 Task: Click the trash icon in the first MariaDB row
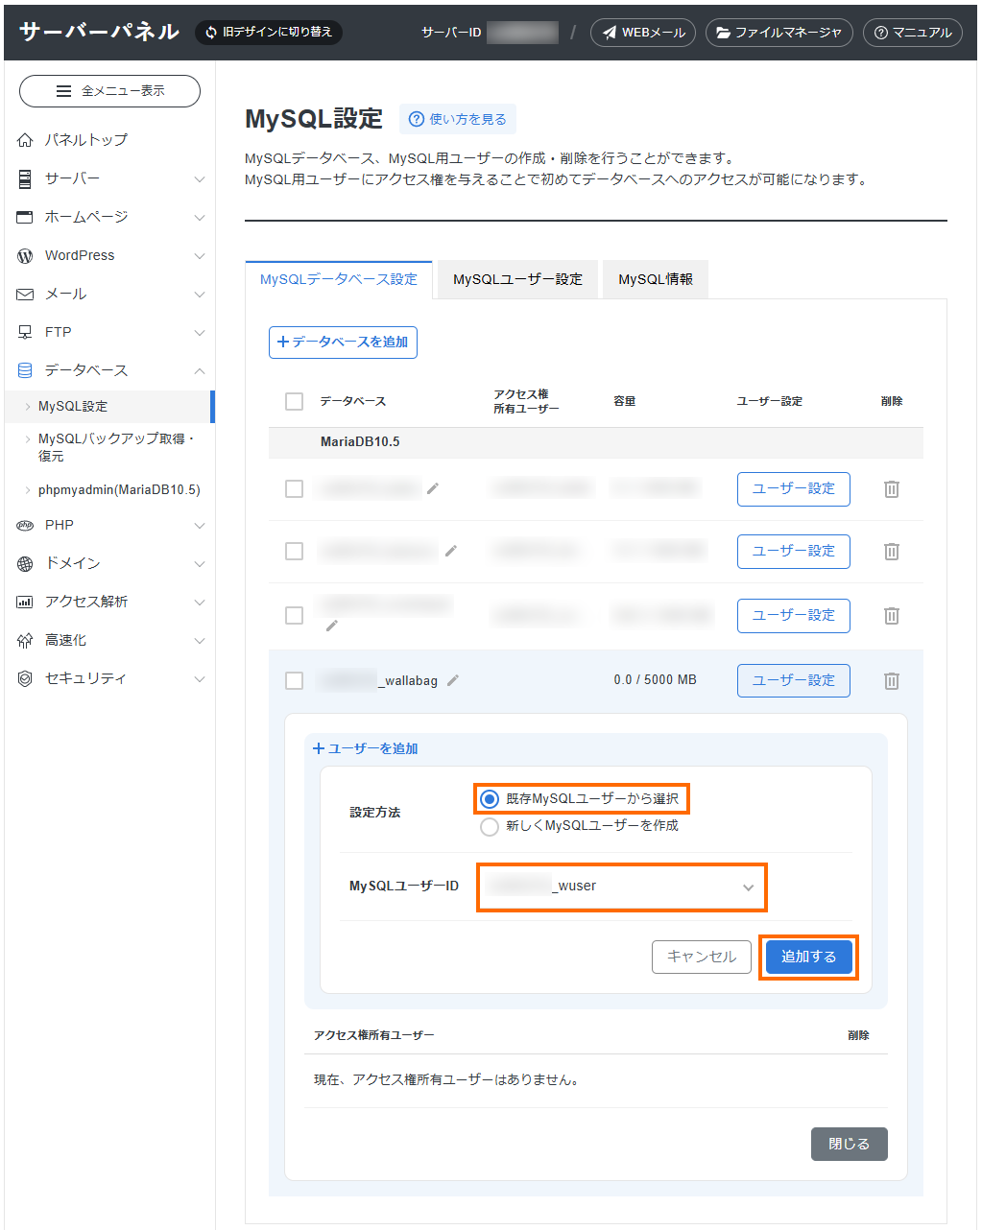[x=892, y=489]
